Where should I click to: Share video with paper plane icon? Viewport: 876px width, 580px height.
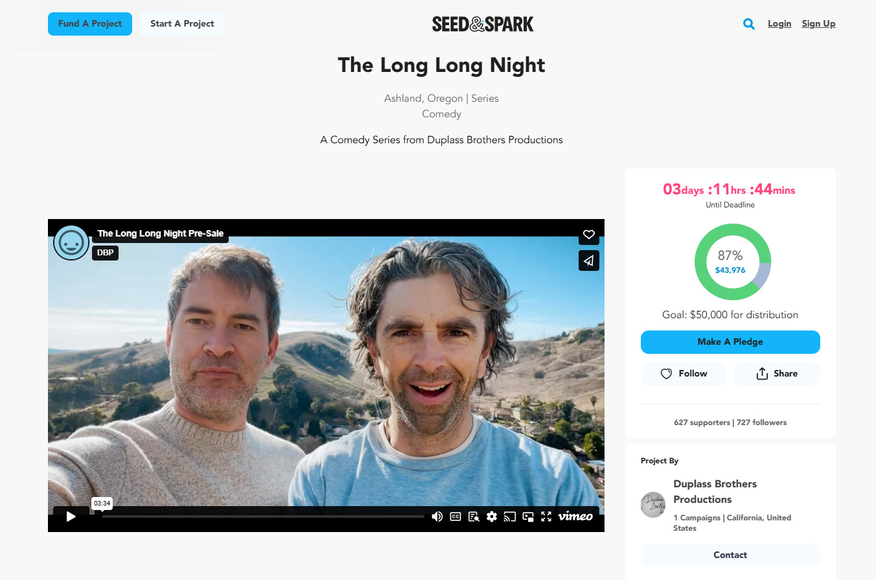[x=588, y=261]
